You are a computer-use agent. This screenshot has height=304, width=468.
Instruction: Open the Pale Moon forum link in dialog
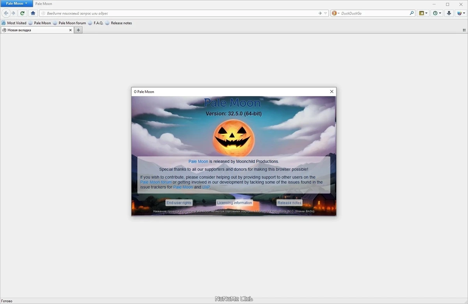156,182
